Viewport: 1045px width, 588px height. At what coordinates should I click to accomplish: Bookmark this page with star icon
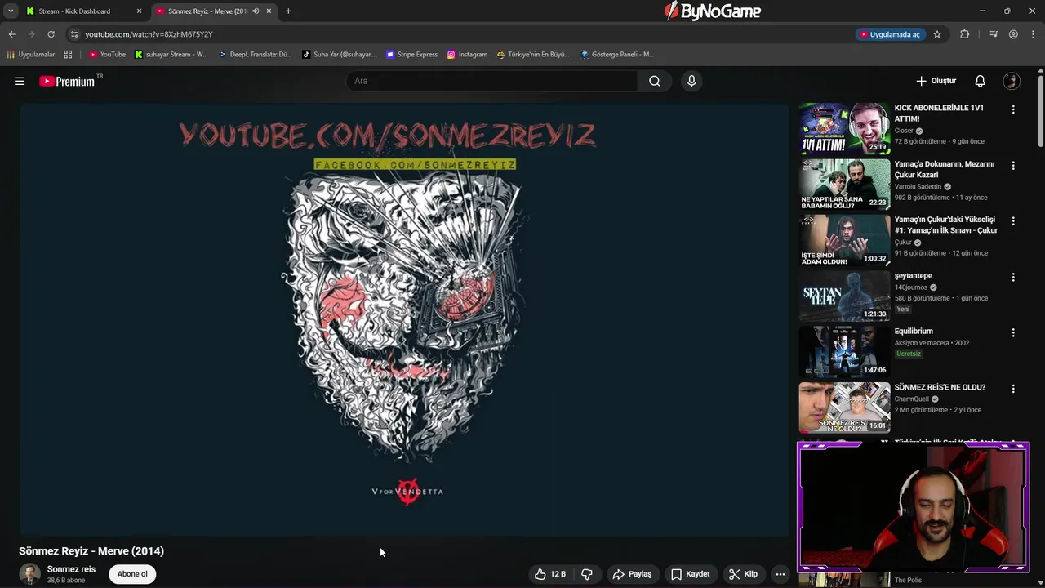pos(937,34)
